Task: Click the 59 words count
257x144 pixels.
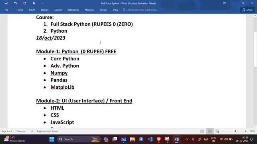Action: 20,131
